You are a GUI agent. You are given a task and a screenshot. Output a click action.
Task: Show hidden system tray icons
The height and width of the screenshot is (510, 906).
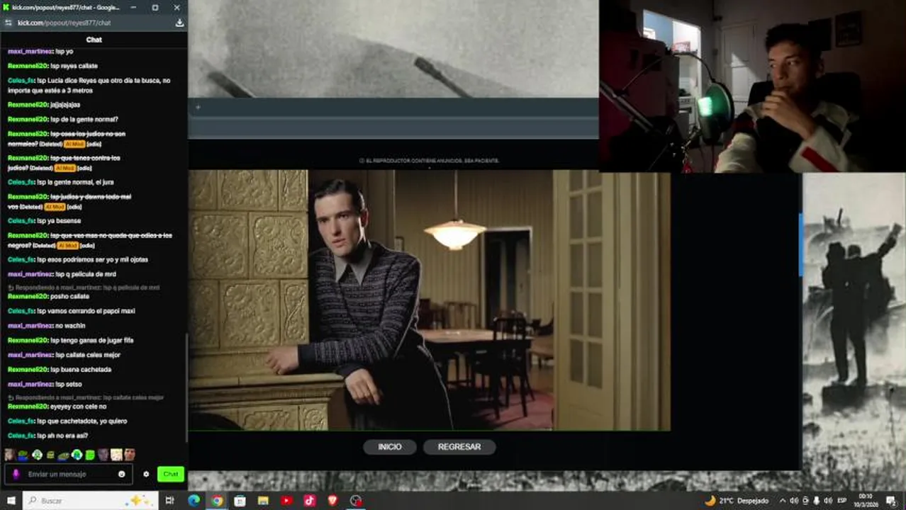[783, 501]
